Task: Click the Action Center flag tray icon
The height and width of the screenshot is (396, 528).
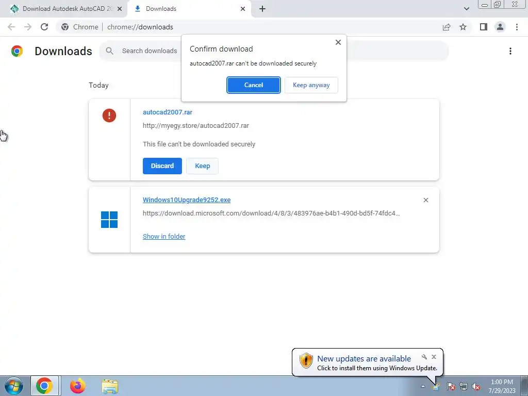Action: (451, 386)
